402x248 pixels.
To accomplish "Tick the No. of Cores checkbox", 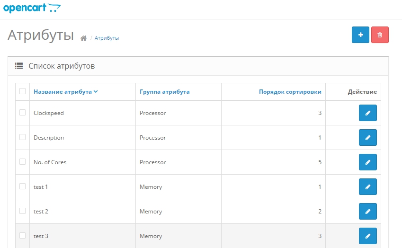I will click(x=22, y=162).
